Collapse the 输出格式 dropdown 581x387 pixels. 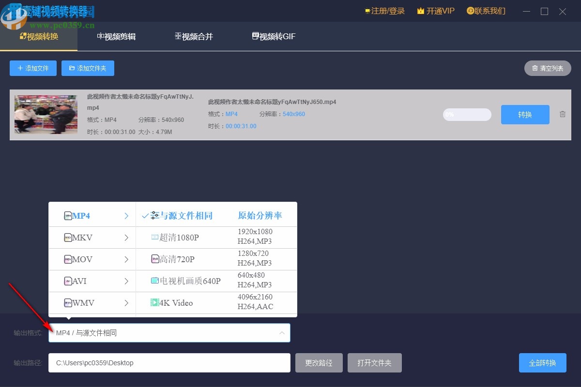(x=281, y=332)
